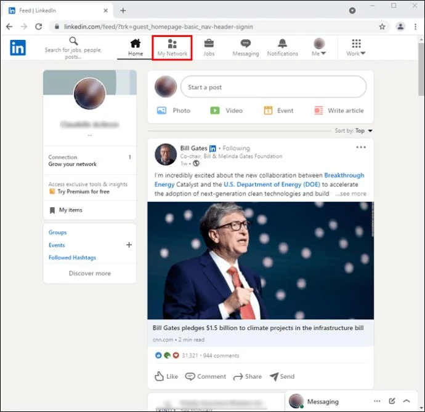This screenshot has width=425, height=412.
Task: Open Groups in the sidebar
Action: 57,232
